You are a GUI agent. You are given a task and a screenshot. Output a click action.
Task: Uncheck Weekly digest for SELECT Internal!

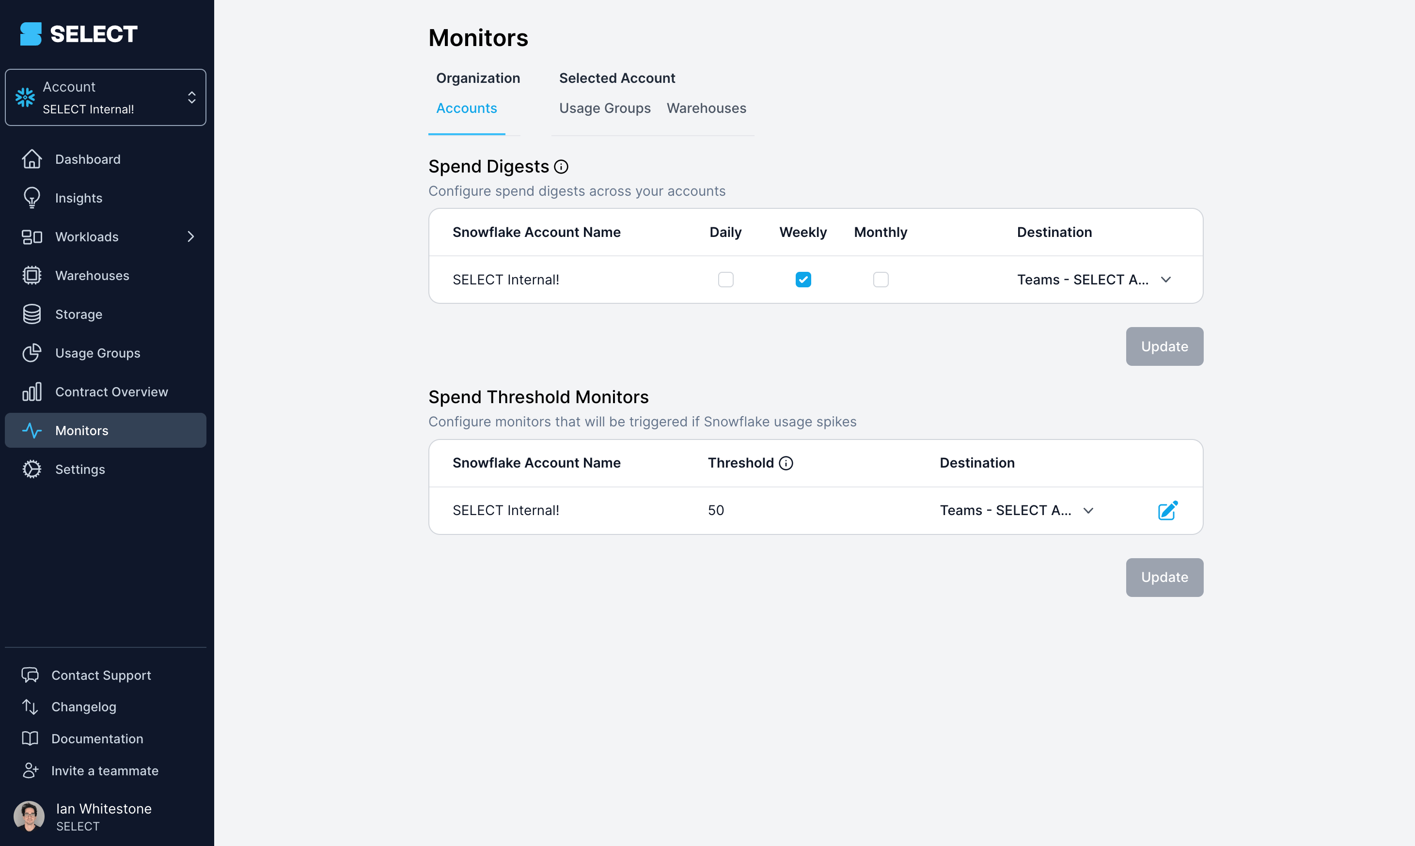click(x=802, y=280)
